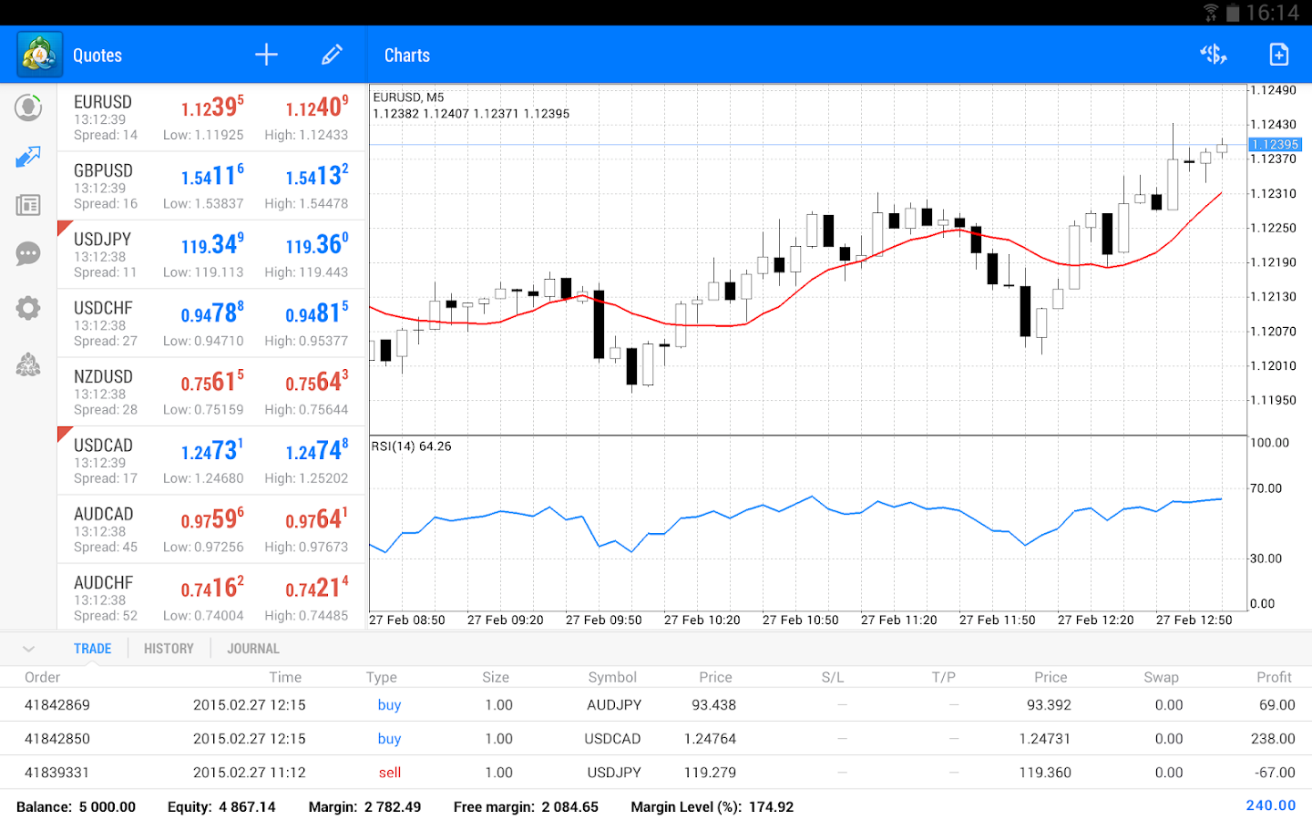Select the USDCHF quote row
Viewport: 1312px width, 820px height.
tap(211, 323)
